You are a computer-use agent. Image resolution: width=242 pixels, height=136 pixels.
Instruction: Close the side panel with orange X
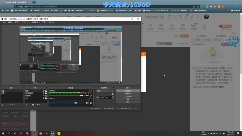pyautogui.click(x=143, y=54)
